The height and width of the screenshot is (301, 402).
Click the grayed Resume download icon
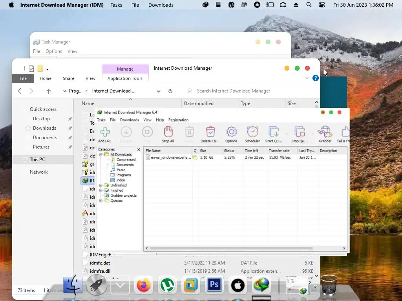click(126, 132)
